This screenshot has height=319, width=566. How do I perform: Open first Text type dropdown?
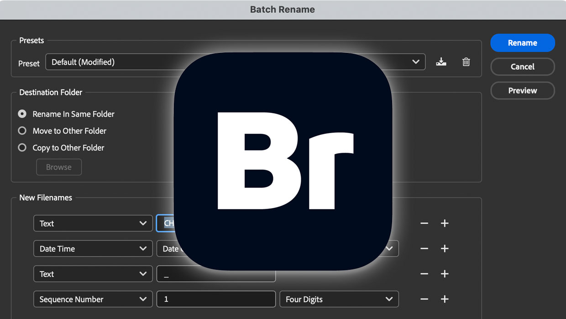pos(93,223)
